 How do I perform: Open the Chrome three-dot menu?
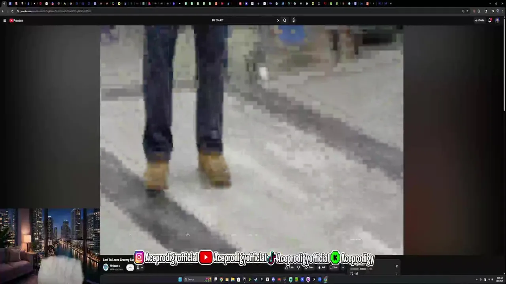click(x=503, y=11)
